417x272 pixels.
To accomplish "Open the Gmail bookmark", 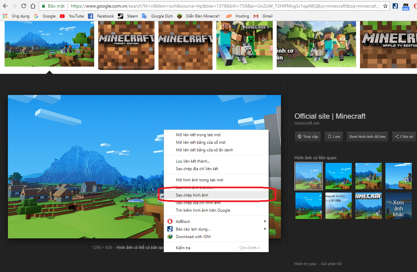I will [263, 16].
